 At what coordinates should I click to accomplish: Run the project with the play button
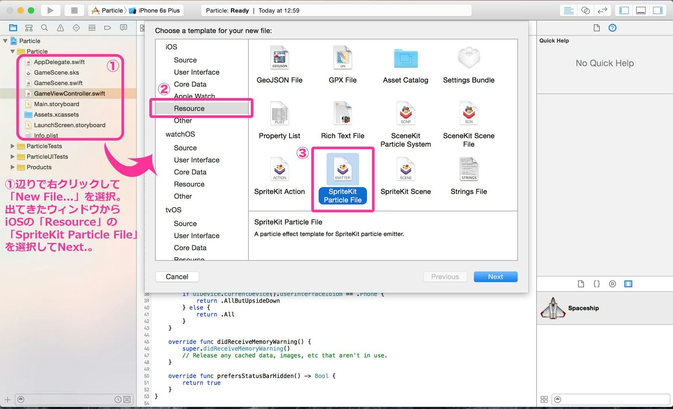(50, 11)
